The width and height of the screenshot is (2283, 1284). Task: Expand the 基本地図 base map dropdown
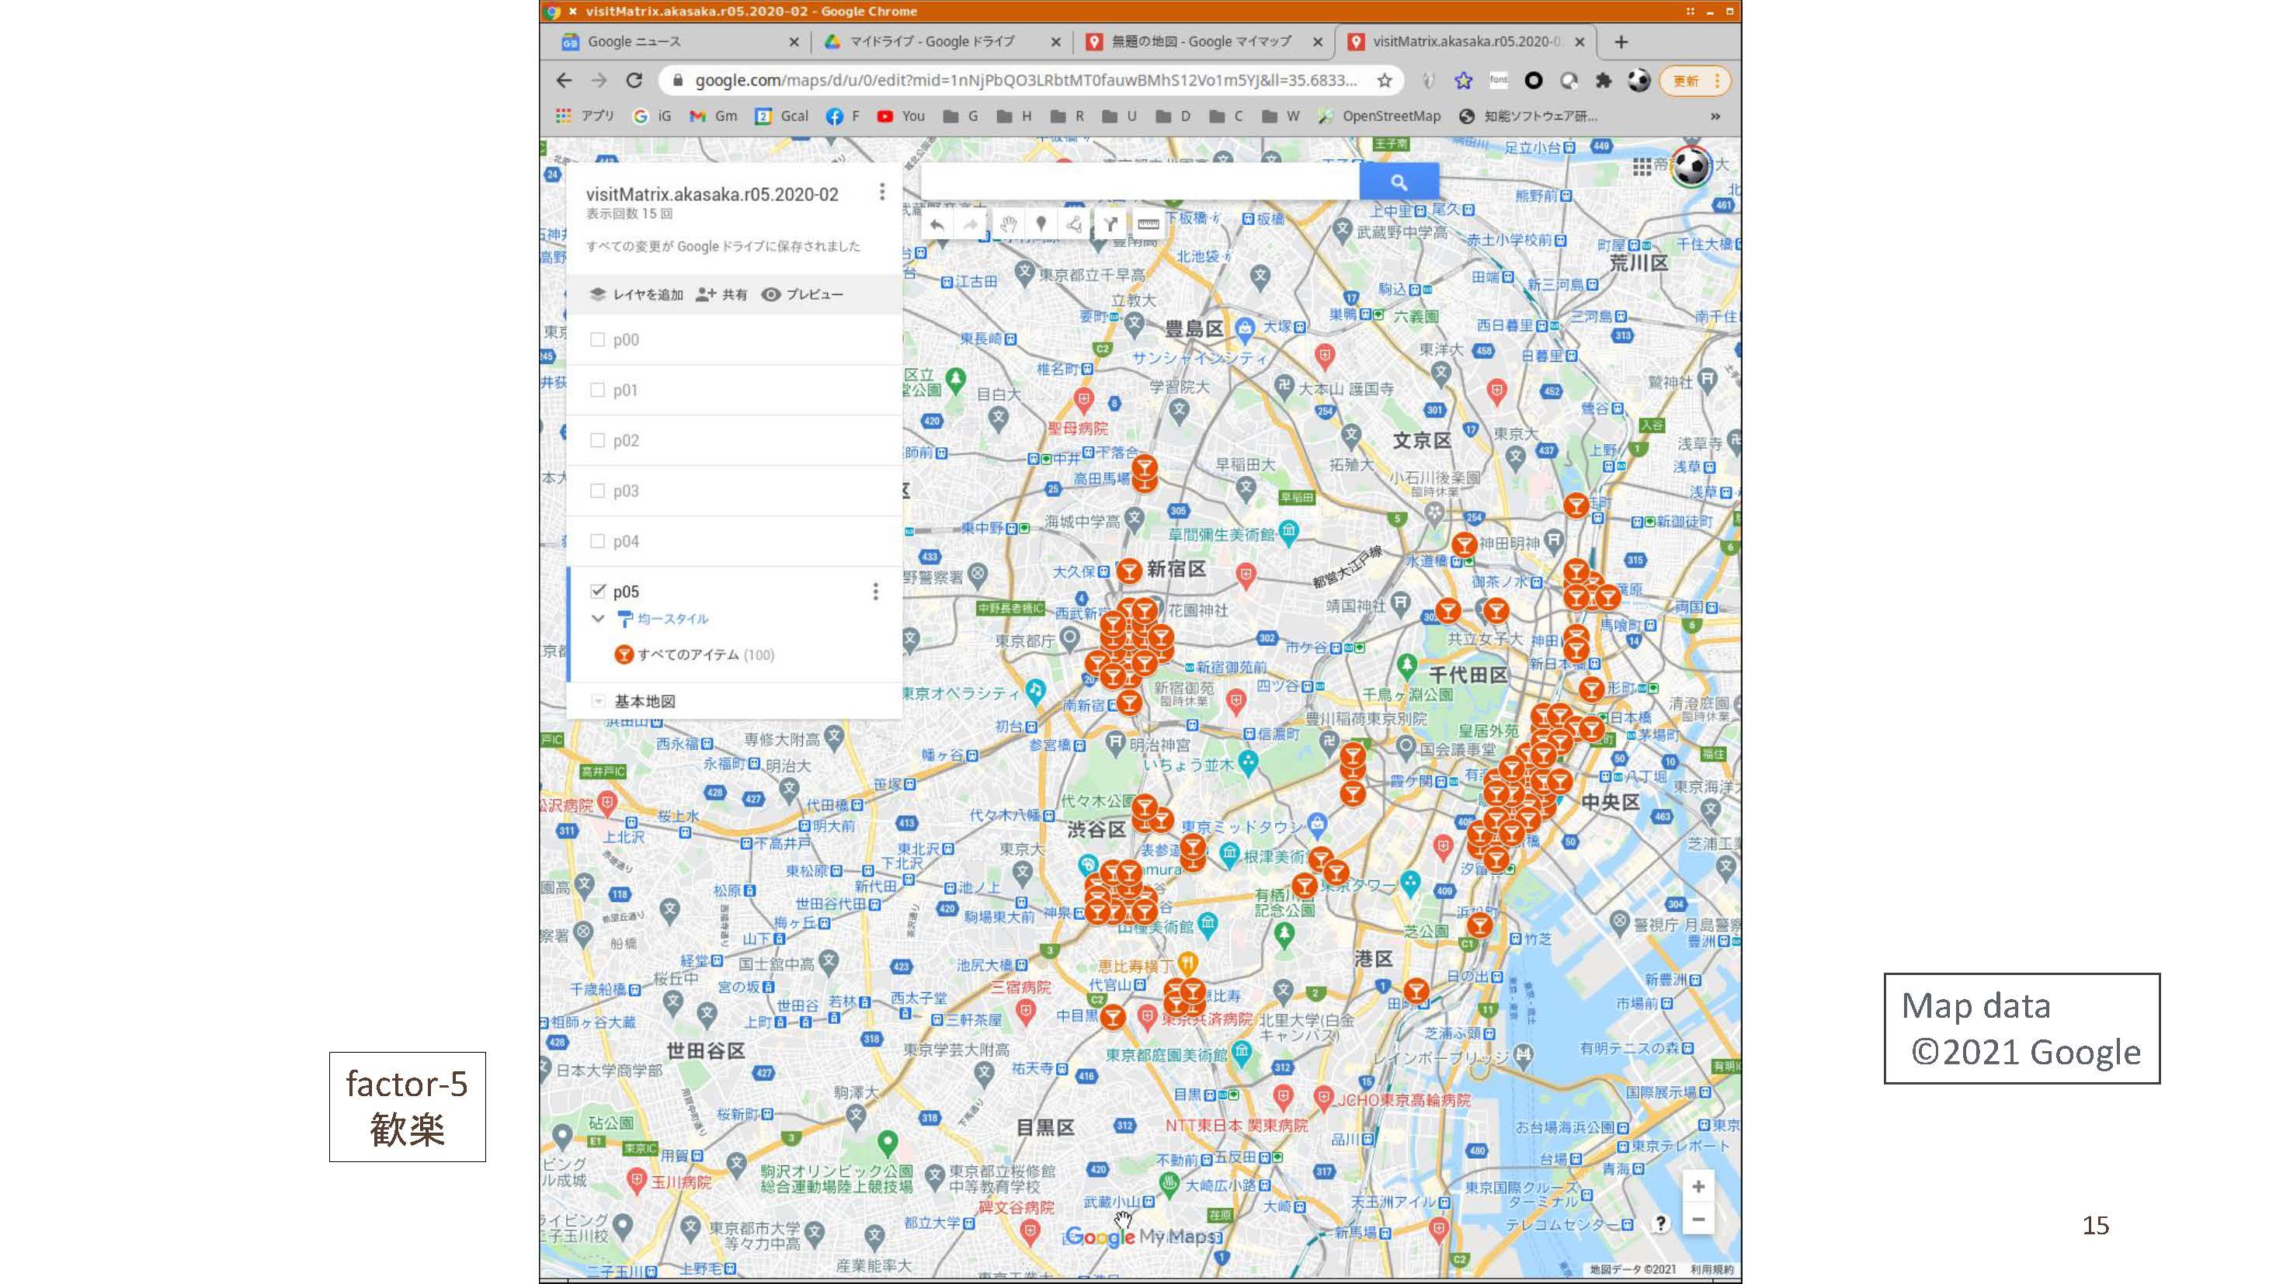click(x=598, y=702)
